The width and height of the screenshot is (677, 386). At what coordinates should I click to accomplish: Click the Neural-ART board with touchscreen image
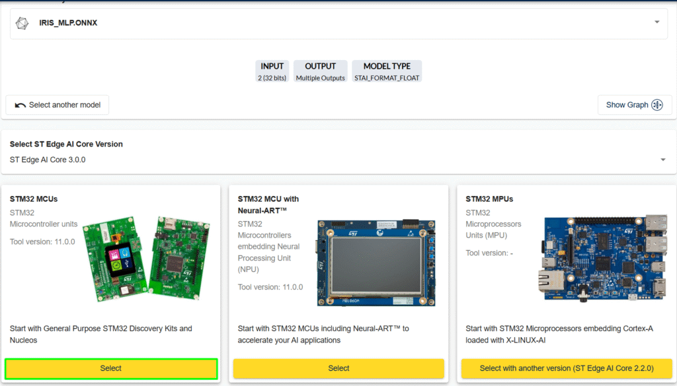376,263
